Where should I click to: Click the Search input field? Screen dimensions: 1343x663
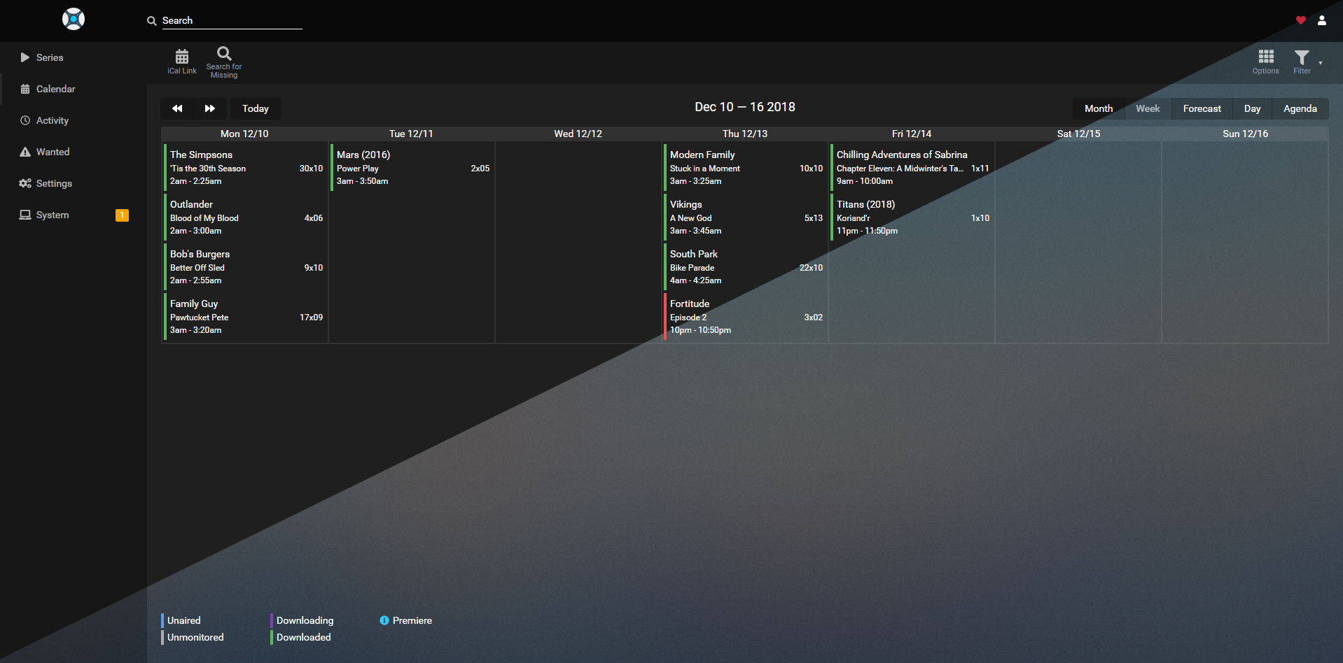point(231,21)
